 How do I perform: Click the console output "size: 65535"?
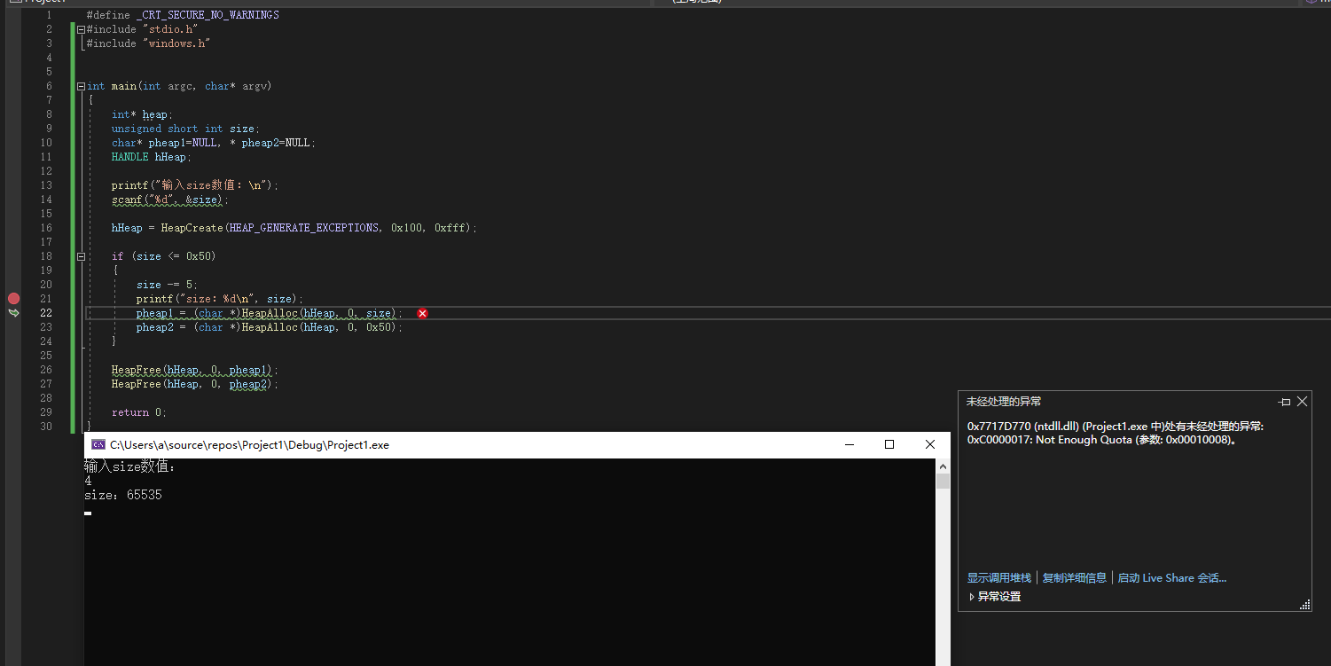coord(123,496)
